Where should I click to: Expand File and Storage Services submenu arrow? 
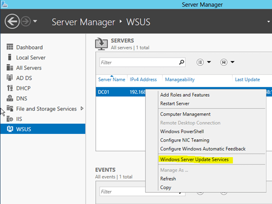pos(82,108)
